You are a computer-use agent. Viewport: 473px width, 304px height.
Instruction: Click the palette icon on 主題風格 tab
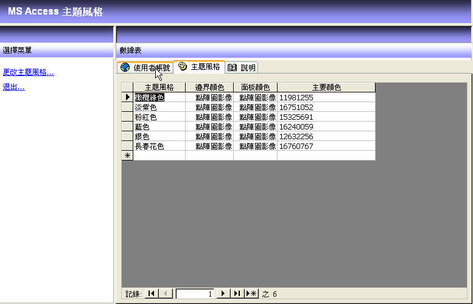click(x=182, y=66)
